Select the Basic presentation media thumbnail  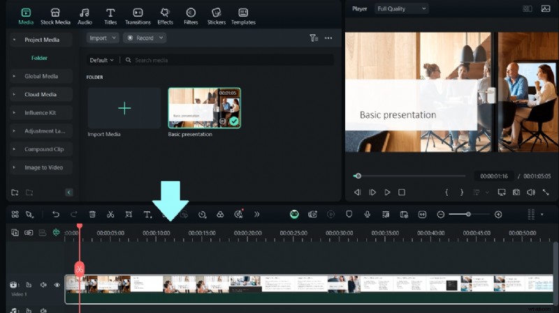point(204,108)
